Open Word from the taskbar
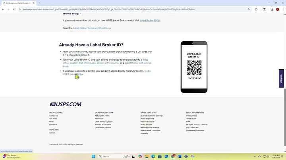 [180, 156]
